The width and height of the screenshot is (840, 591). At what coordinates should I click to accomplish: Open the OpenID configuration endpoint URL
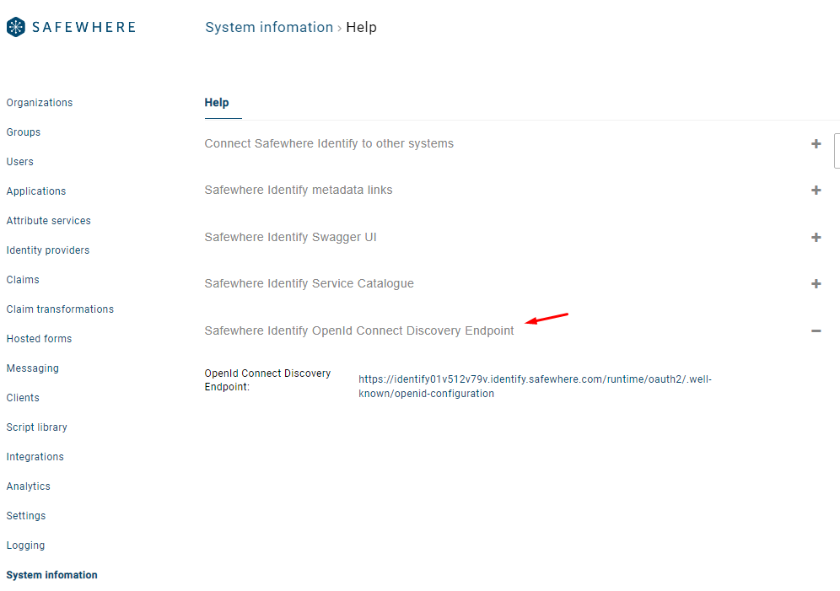click(x=534, y=386)
